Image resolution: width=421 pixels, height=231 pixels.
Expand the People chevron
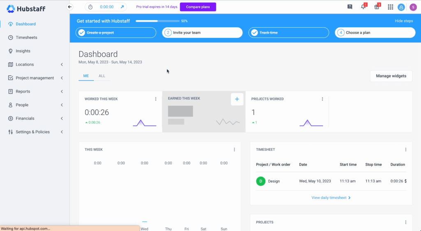click(x=62, y=105)
